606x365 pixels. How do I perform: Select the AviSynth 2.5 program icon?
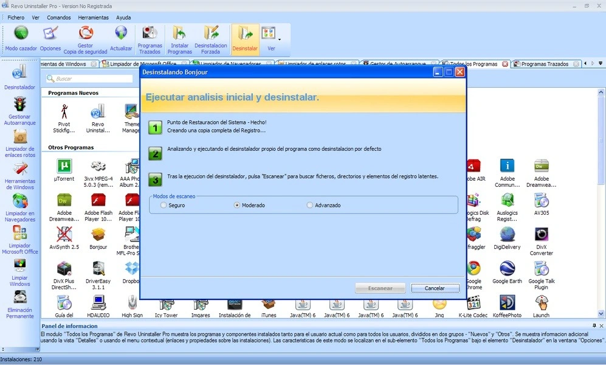[64, 238]
